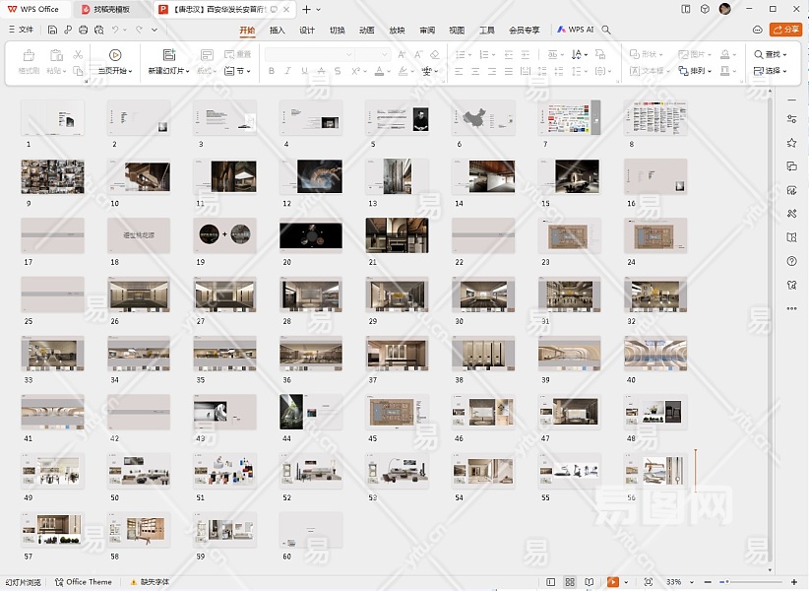Screen dimensions: 809x591
Task: Click the orange 分享 (Share) button
Action: [785, 30]
